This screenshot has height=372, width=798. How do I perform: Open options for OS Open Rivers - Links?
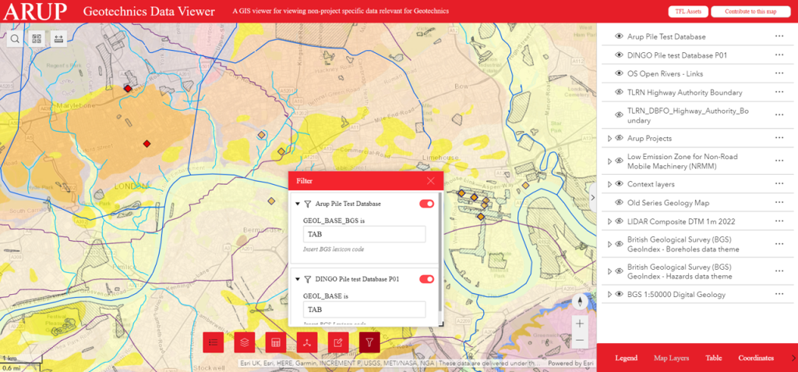779,73
